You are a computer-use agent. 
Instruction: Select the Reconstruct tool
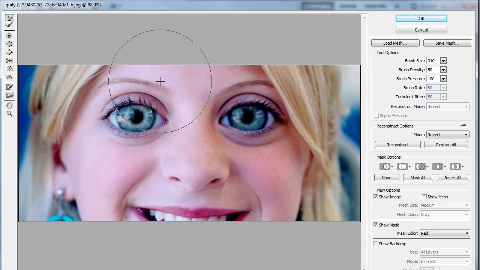click(x=10, y=25)
